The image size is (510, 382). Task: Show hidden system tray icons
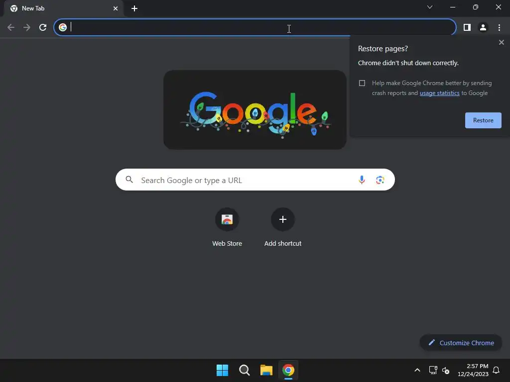[x=417, y=370]
